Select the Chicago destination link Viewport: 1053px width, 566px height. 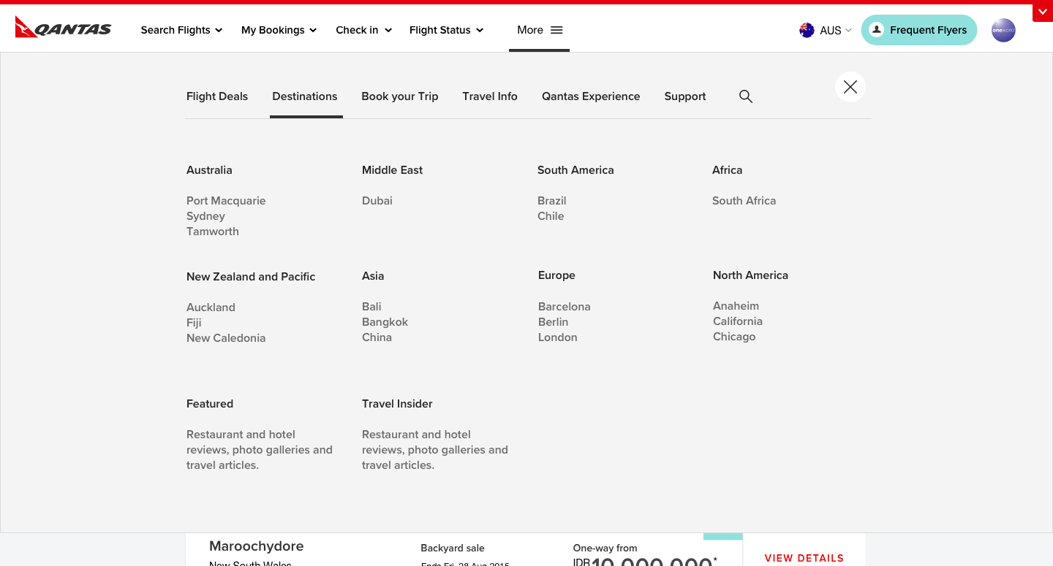(x=734, y=337)
